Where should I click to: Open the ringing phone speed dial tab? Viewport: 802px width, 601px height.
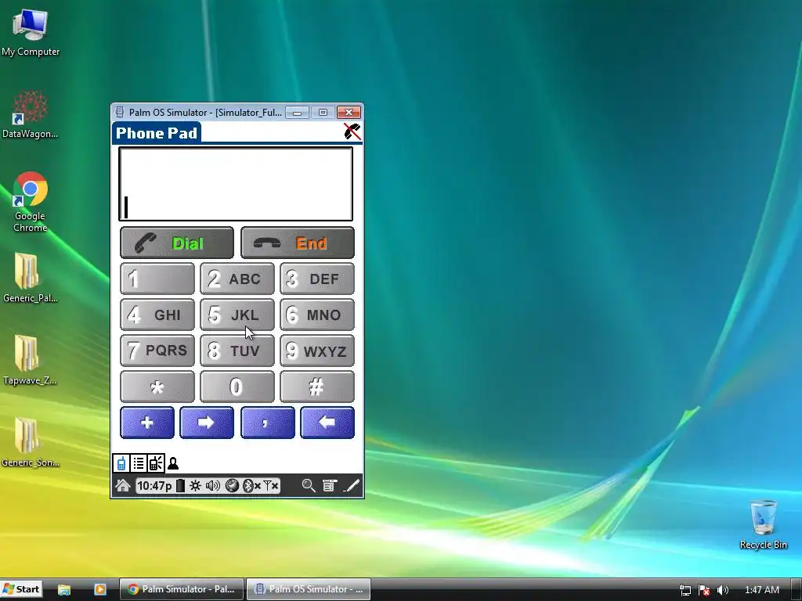click(x=156, y=463)
